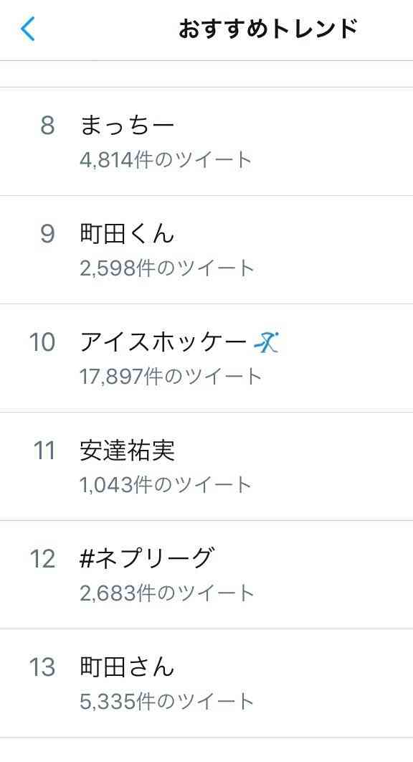Select rank number 10 row
This screenshot has width=413, height=762.
coord(206,358)
